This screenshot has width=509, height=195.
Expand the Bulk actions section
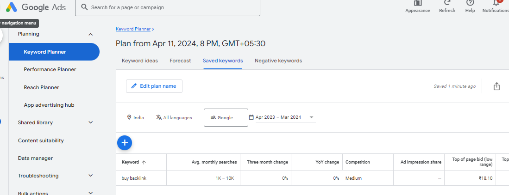pyautogui.click(x=91, y=193)
